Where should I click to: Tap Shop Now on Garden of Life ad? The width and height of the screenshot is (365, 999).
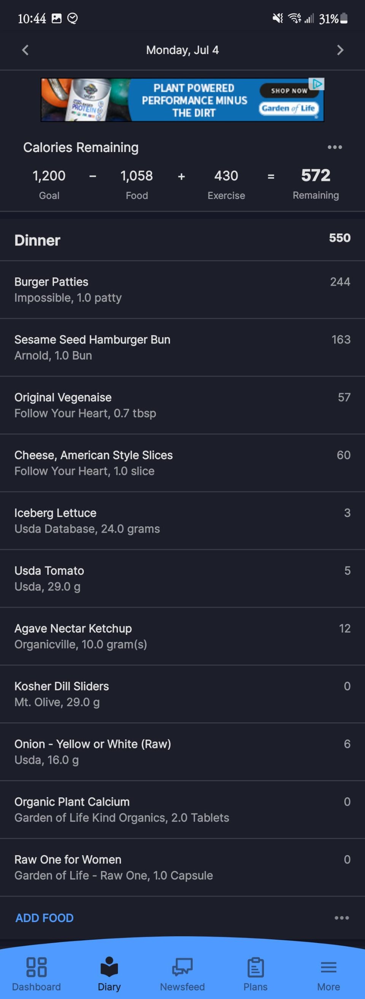click(x=289, y=91)
